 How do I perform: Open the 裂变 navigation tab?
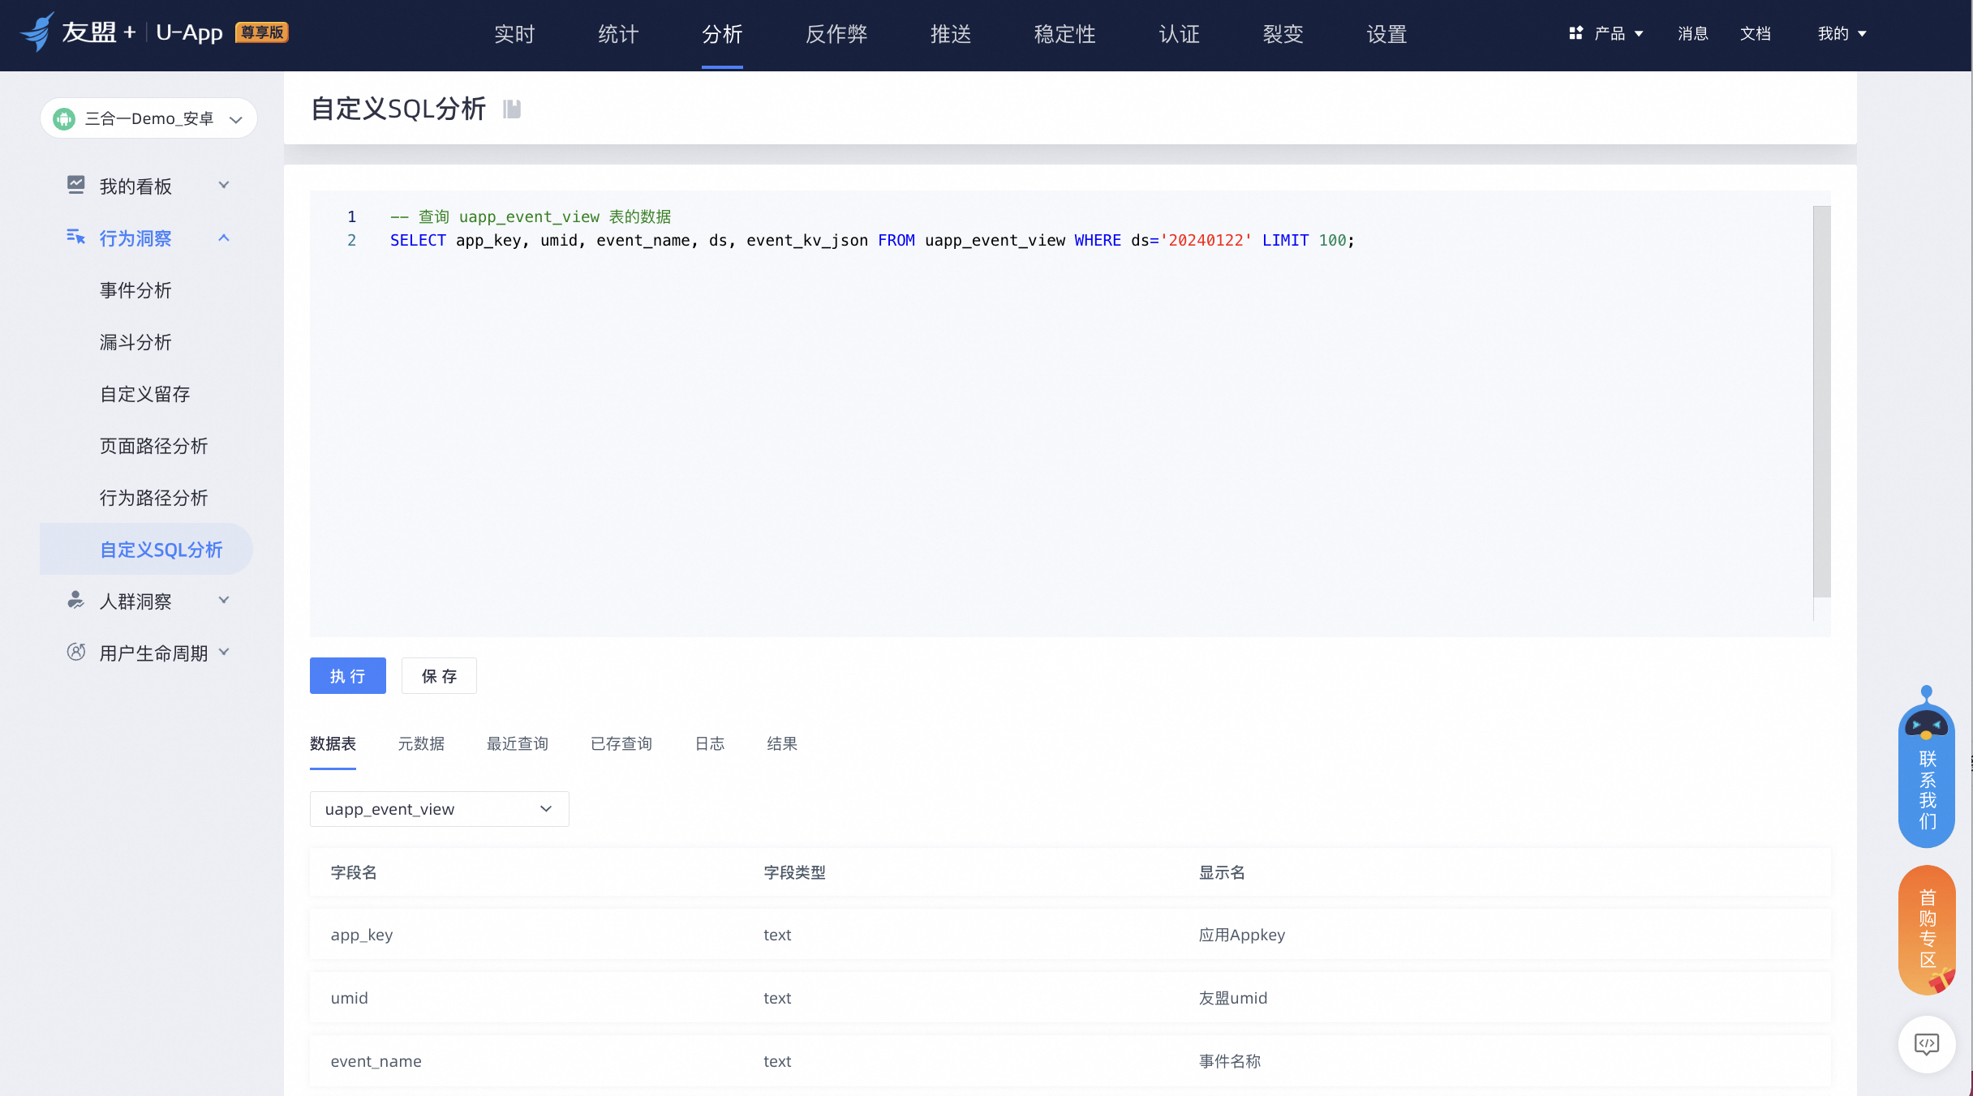(1283, 34)
